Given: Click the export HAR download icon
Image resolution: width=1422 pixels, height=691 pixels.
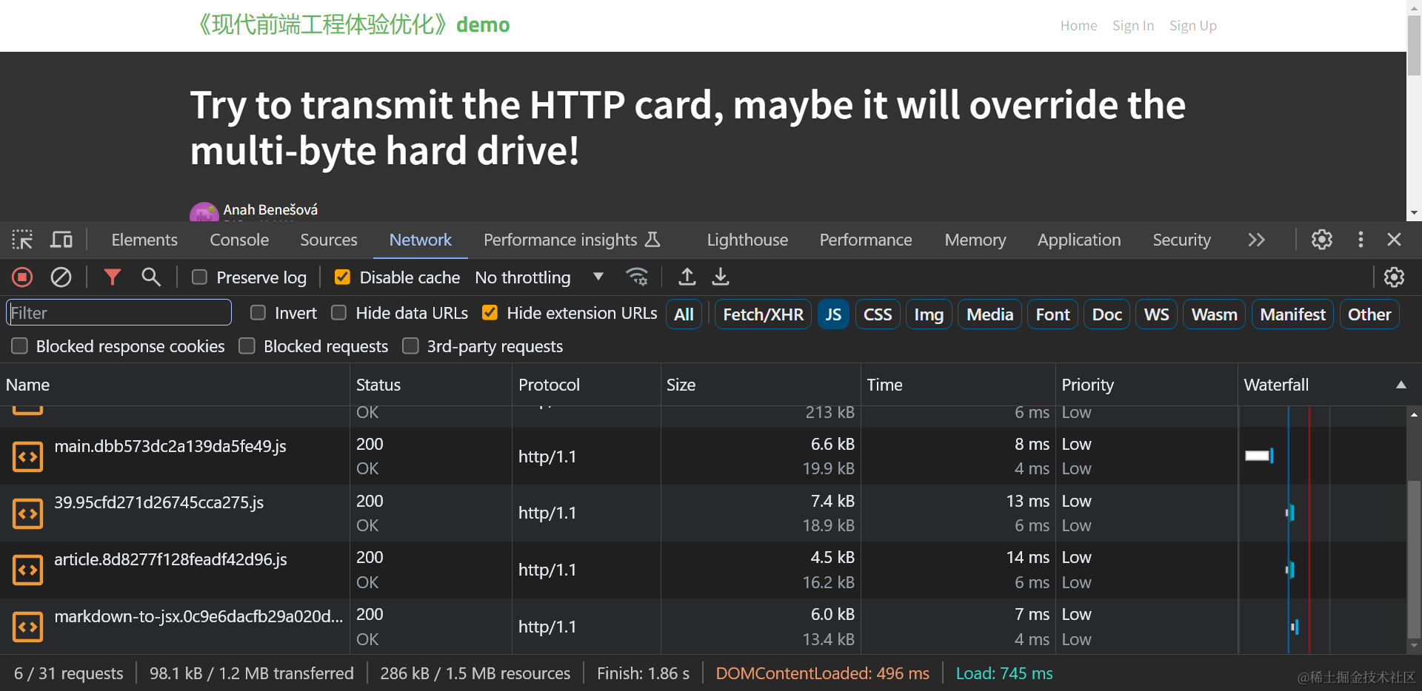Looking at the screenshot, I should pos(721,277).
